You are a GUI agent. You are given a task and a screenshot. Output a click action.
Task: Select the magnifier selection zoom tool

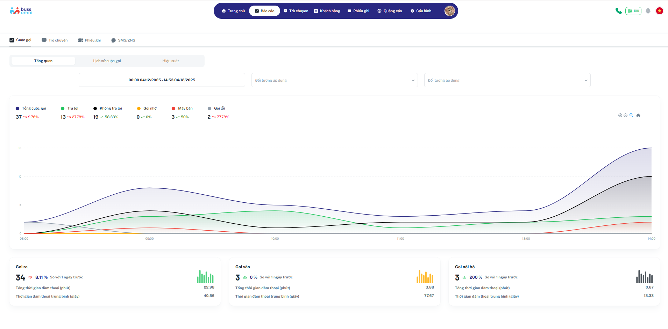click(x=632, y=115)
